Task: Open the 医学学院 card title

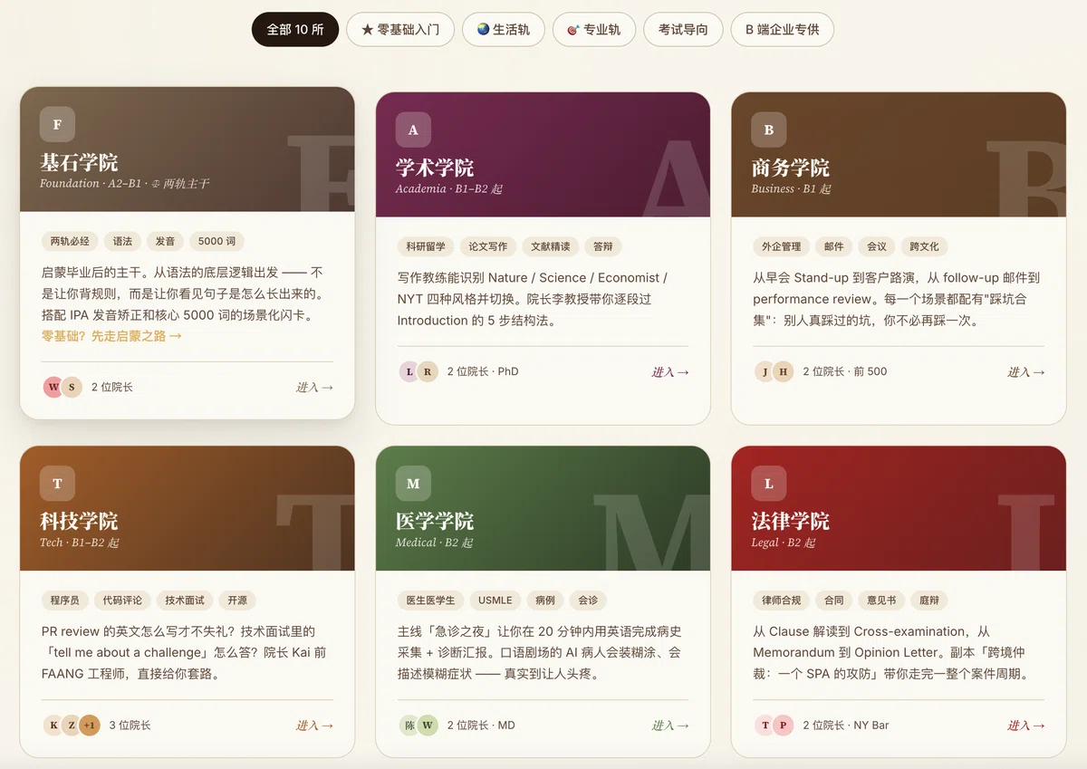Action: coord(435,522)
